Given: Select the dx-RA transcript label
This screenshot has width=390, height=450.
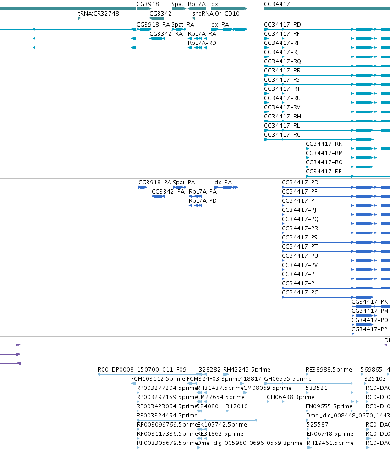Looking at the screenshot, I should [x=220, y=25].
